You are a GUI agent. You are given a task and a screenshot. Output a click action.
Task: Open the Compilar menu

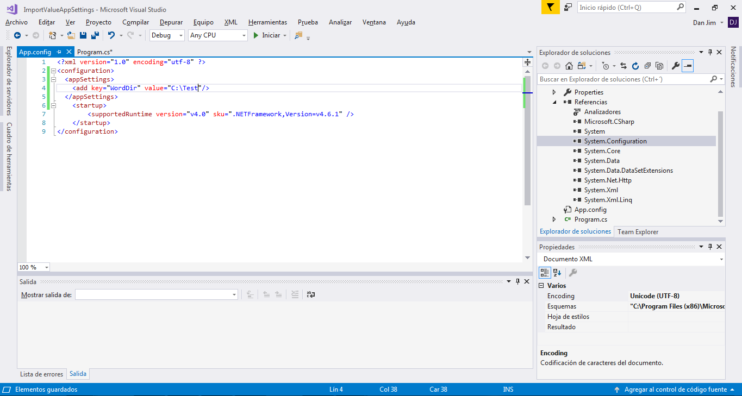(x=135, y=22)
